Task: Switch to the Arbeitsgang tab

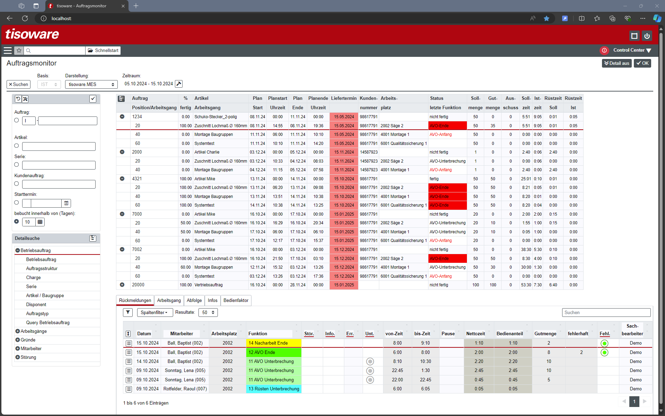Action: pos(169,301)
